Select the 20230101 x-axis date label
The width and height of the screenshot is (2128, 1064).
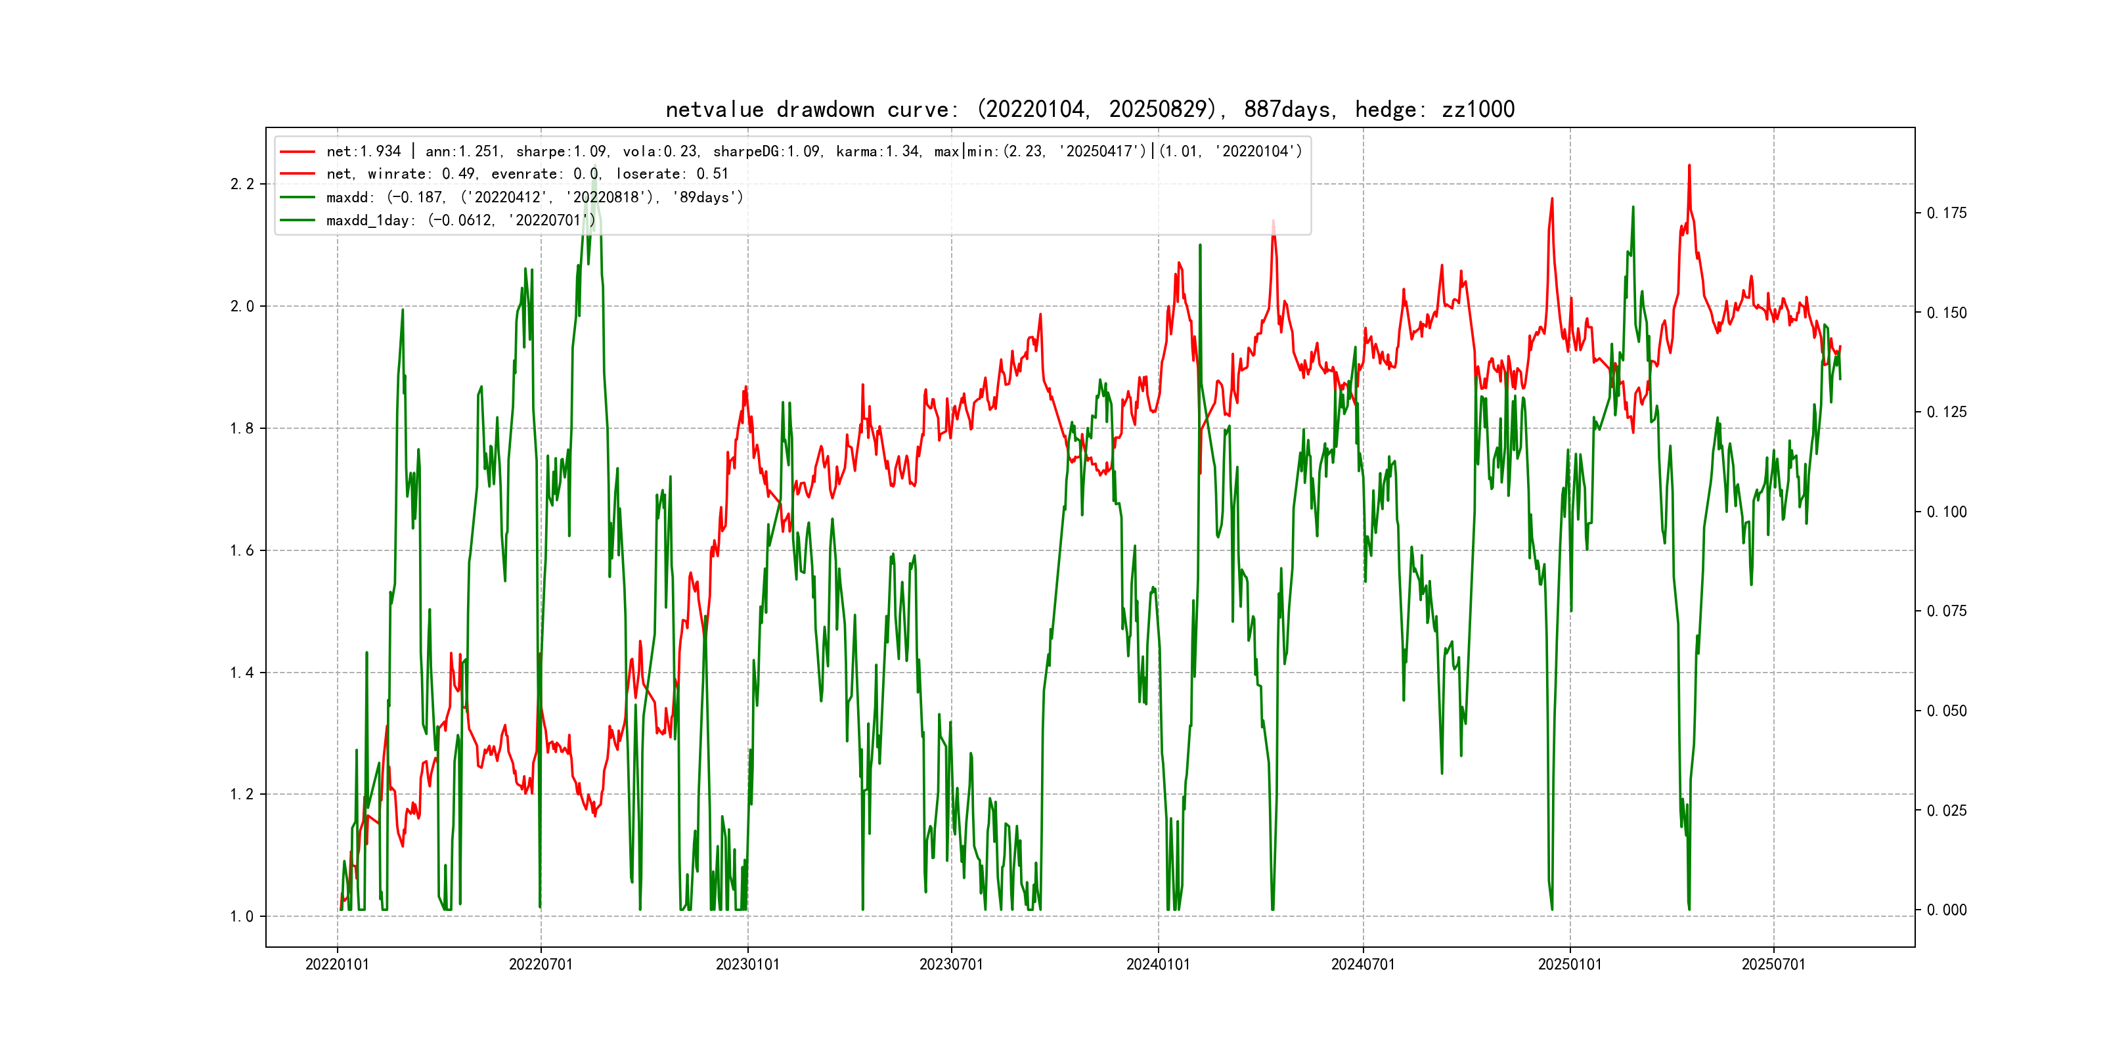747,965
